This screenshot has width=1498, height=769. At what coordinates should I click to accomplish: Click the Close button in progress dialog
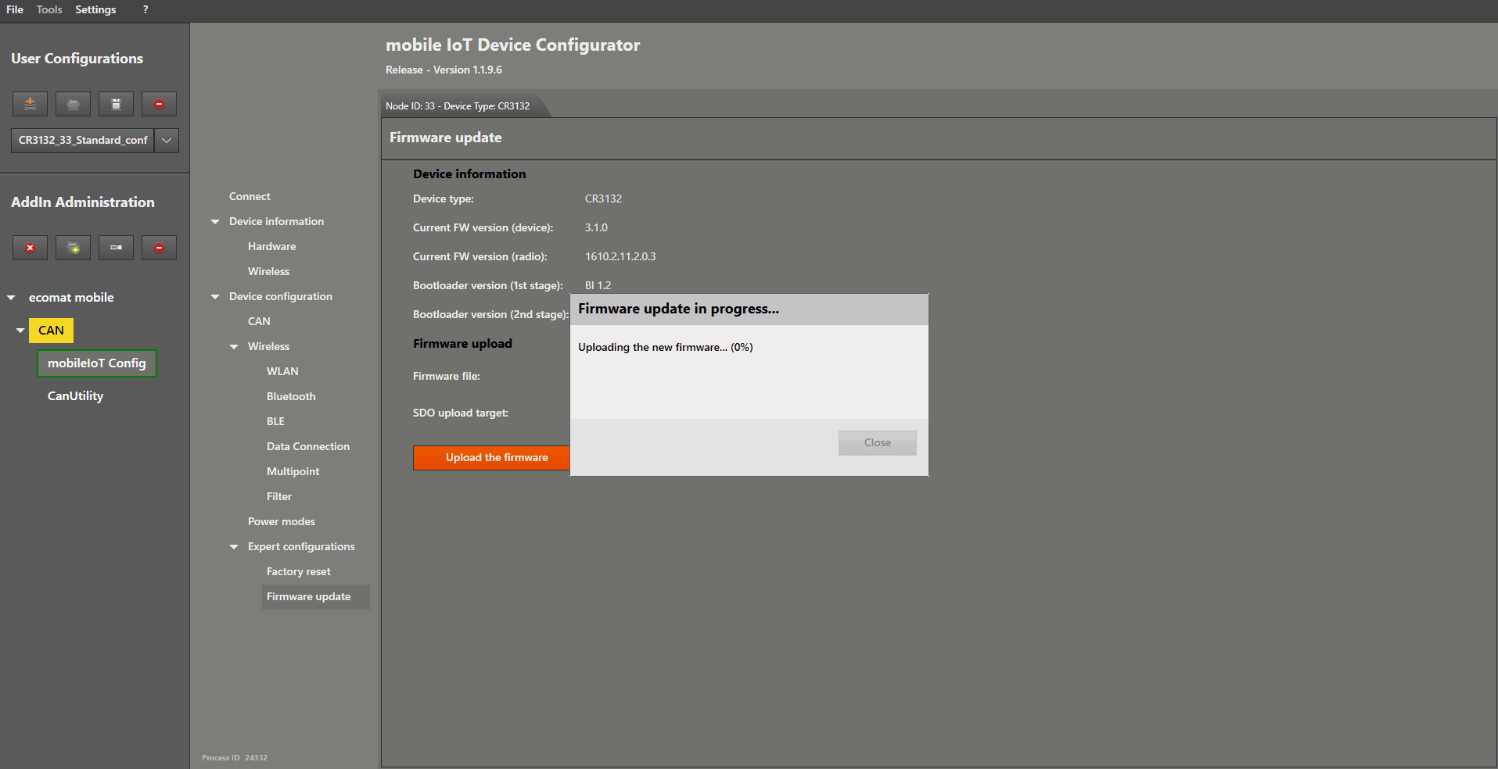click(877, 443)
